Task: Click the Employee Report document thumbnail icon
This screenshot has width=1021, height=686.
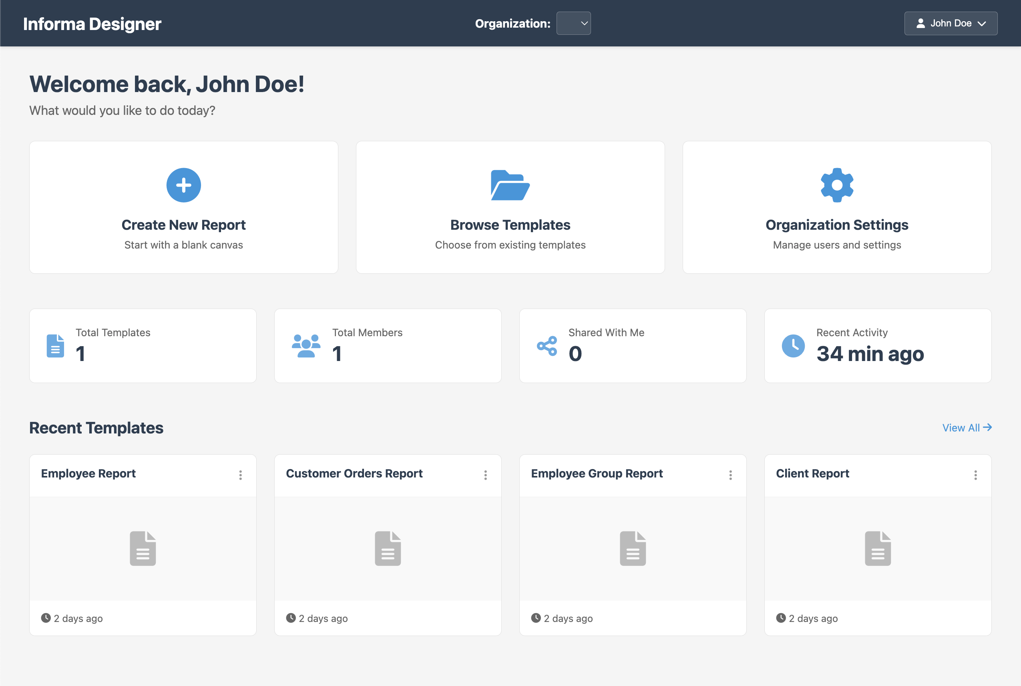Action: [142, 548]
